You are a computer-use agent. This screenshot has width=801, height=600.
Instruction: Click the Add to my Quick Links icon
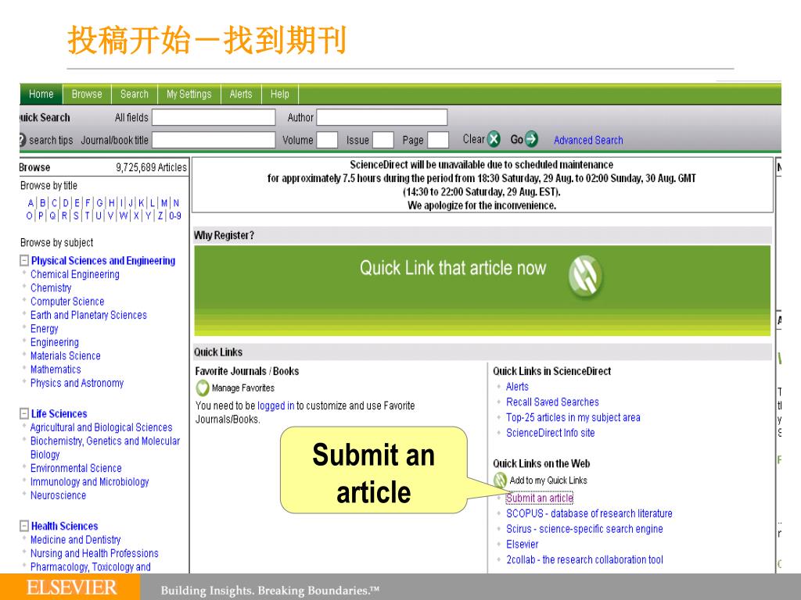point(500,480)
